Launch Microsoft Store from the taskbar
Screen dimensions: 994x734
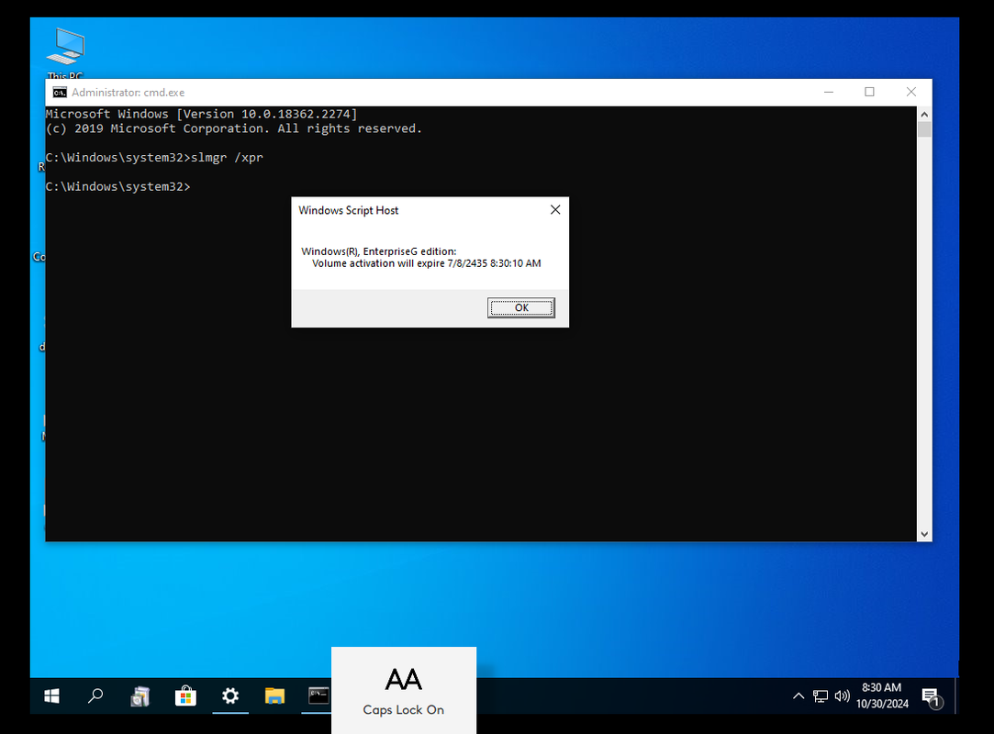click(185, 696)
